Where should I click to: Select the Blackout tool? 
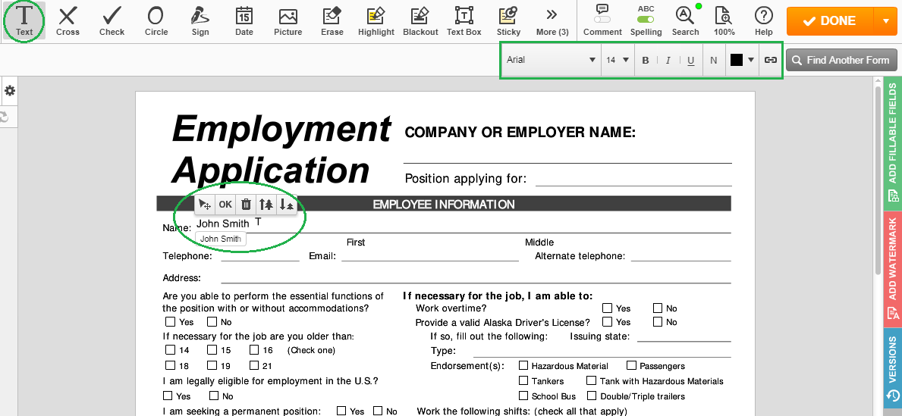pyautogui.click(x=420, y=20)
